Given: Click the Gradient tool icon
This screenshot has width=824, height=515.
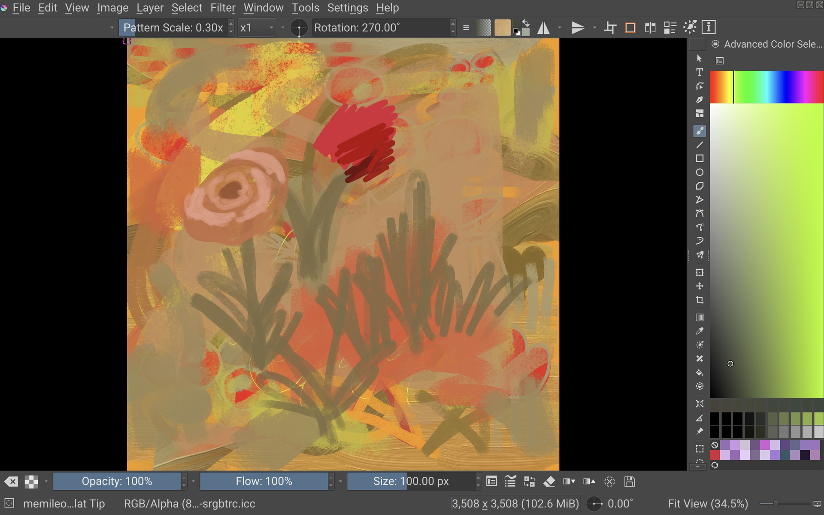Looking at the screenshot, I should tap(700, 318).
